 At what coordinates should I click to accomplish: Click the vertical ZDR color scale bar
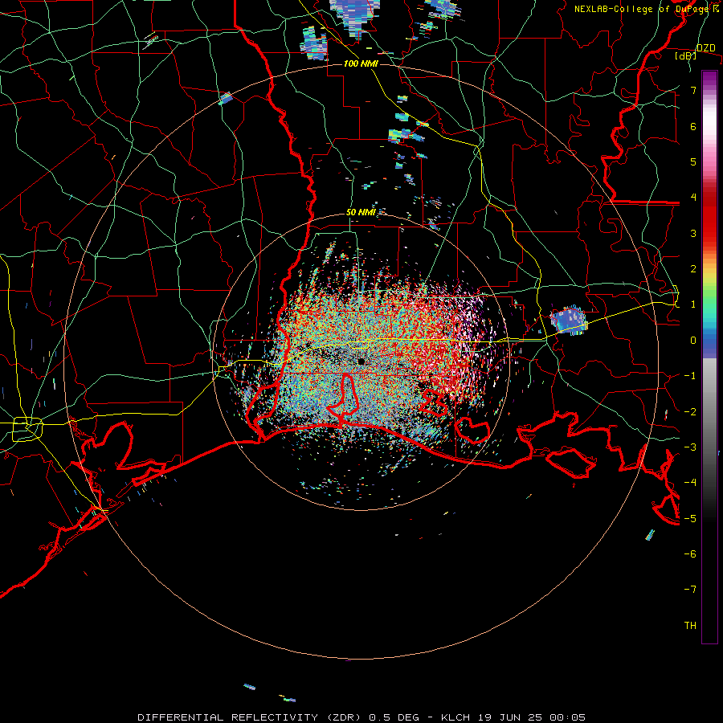(709, 357)
